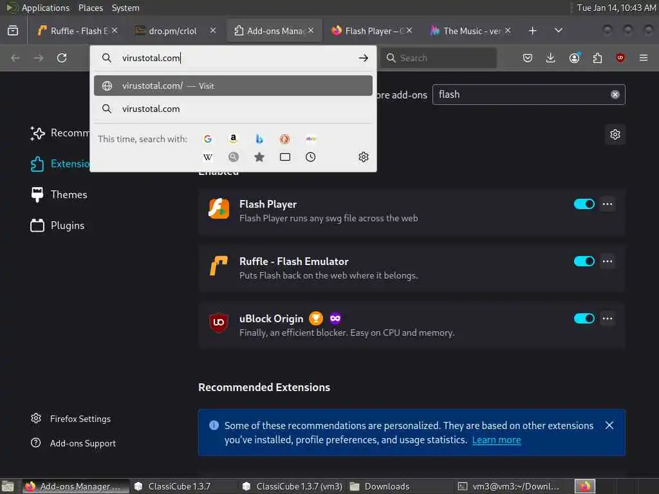Image resolution: width=659 pixels, height=494 pixels.
Task: Open the Firefox hamburger application menu
Action: 644,58
